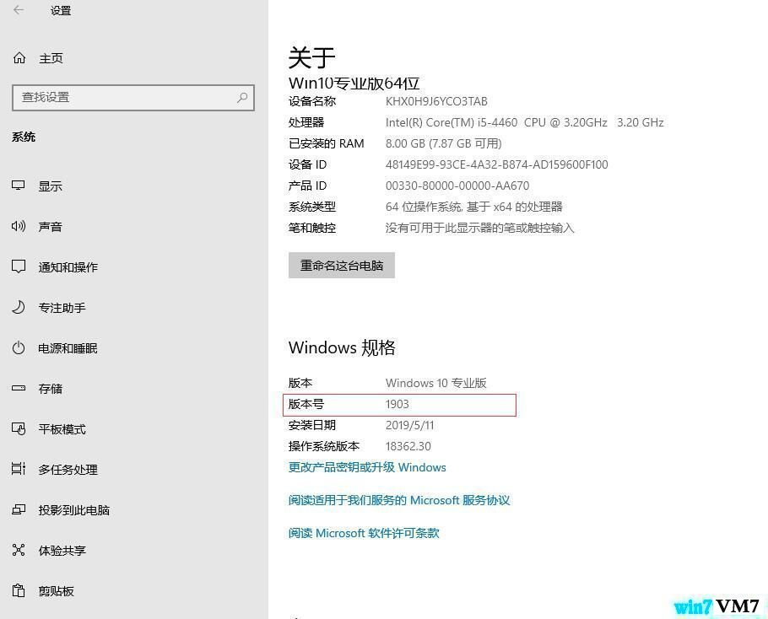
Task: Click the Windows 规格 heading
Action: (x=342, y=347)
